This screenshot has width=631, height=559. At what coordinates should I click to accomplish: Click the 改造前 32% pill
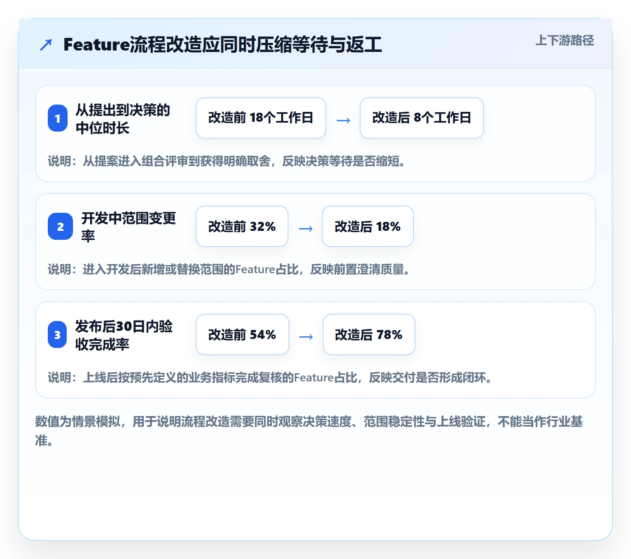pos(242,226)
